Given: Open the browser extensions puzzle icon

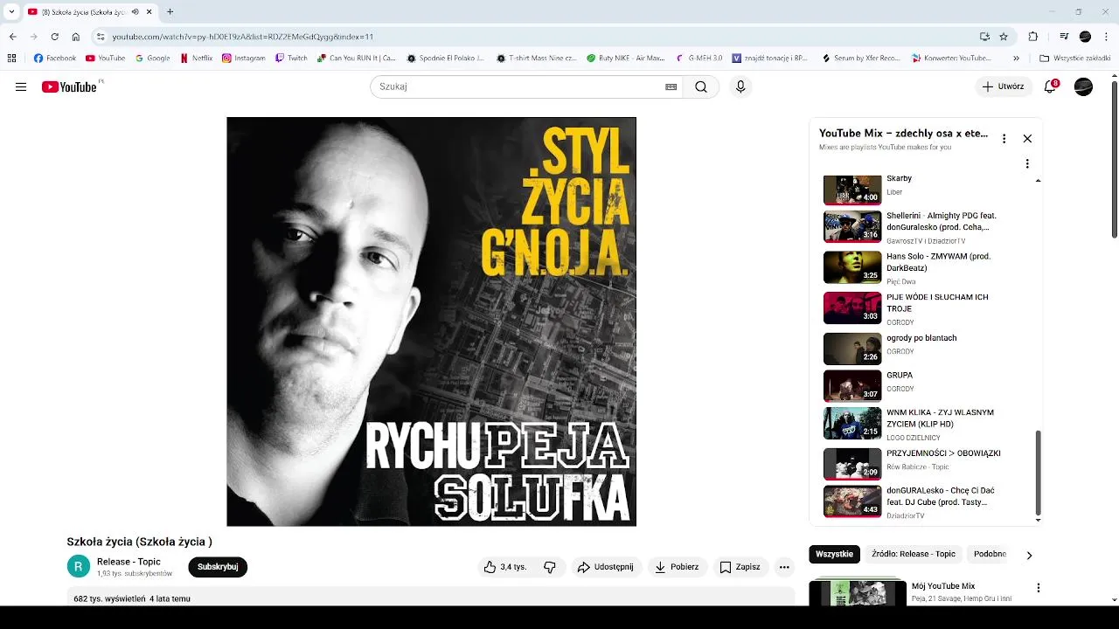Looking at the screenshot, I should click(x=1033, y=37).
